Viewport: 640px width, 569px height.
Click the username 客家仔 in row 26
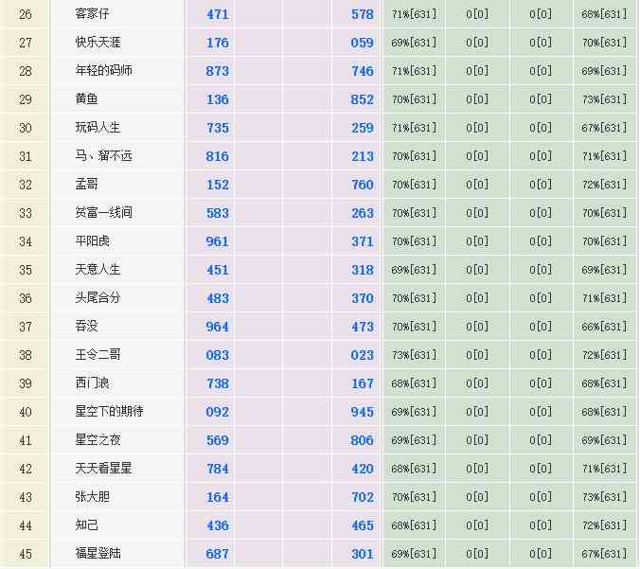(x=93, y=14)
